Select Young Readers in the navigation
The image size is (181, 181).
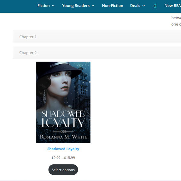(76, 6)
